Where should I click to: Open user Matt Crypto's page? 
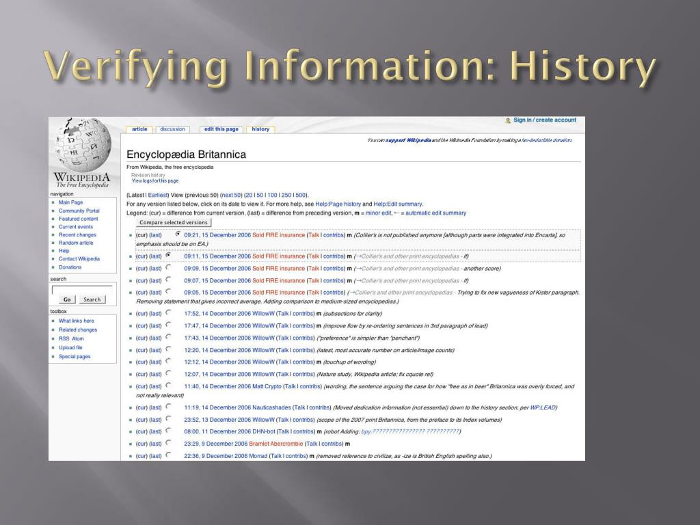point(267,386)
